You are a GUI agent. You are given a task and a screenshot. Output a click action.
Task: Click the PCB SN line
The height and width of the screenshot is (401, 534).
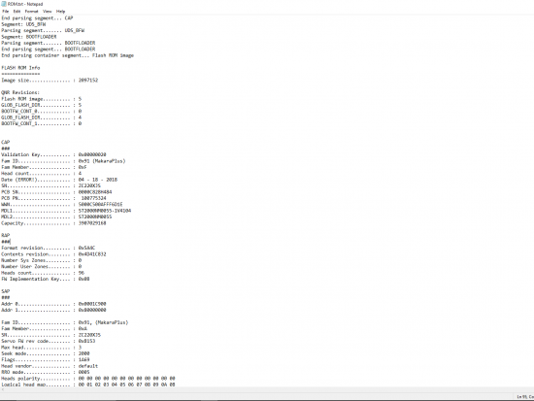[56, 192]
